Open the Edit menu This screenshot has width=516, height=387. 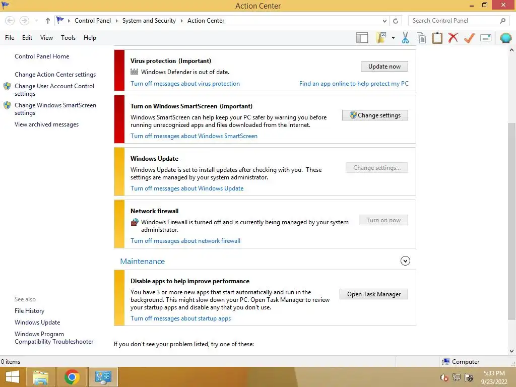(x=27, y=38)
